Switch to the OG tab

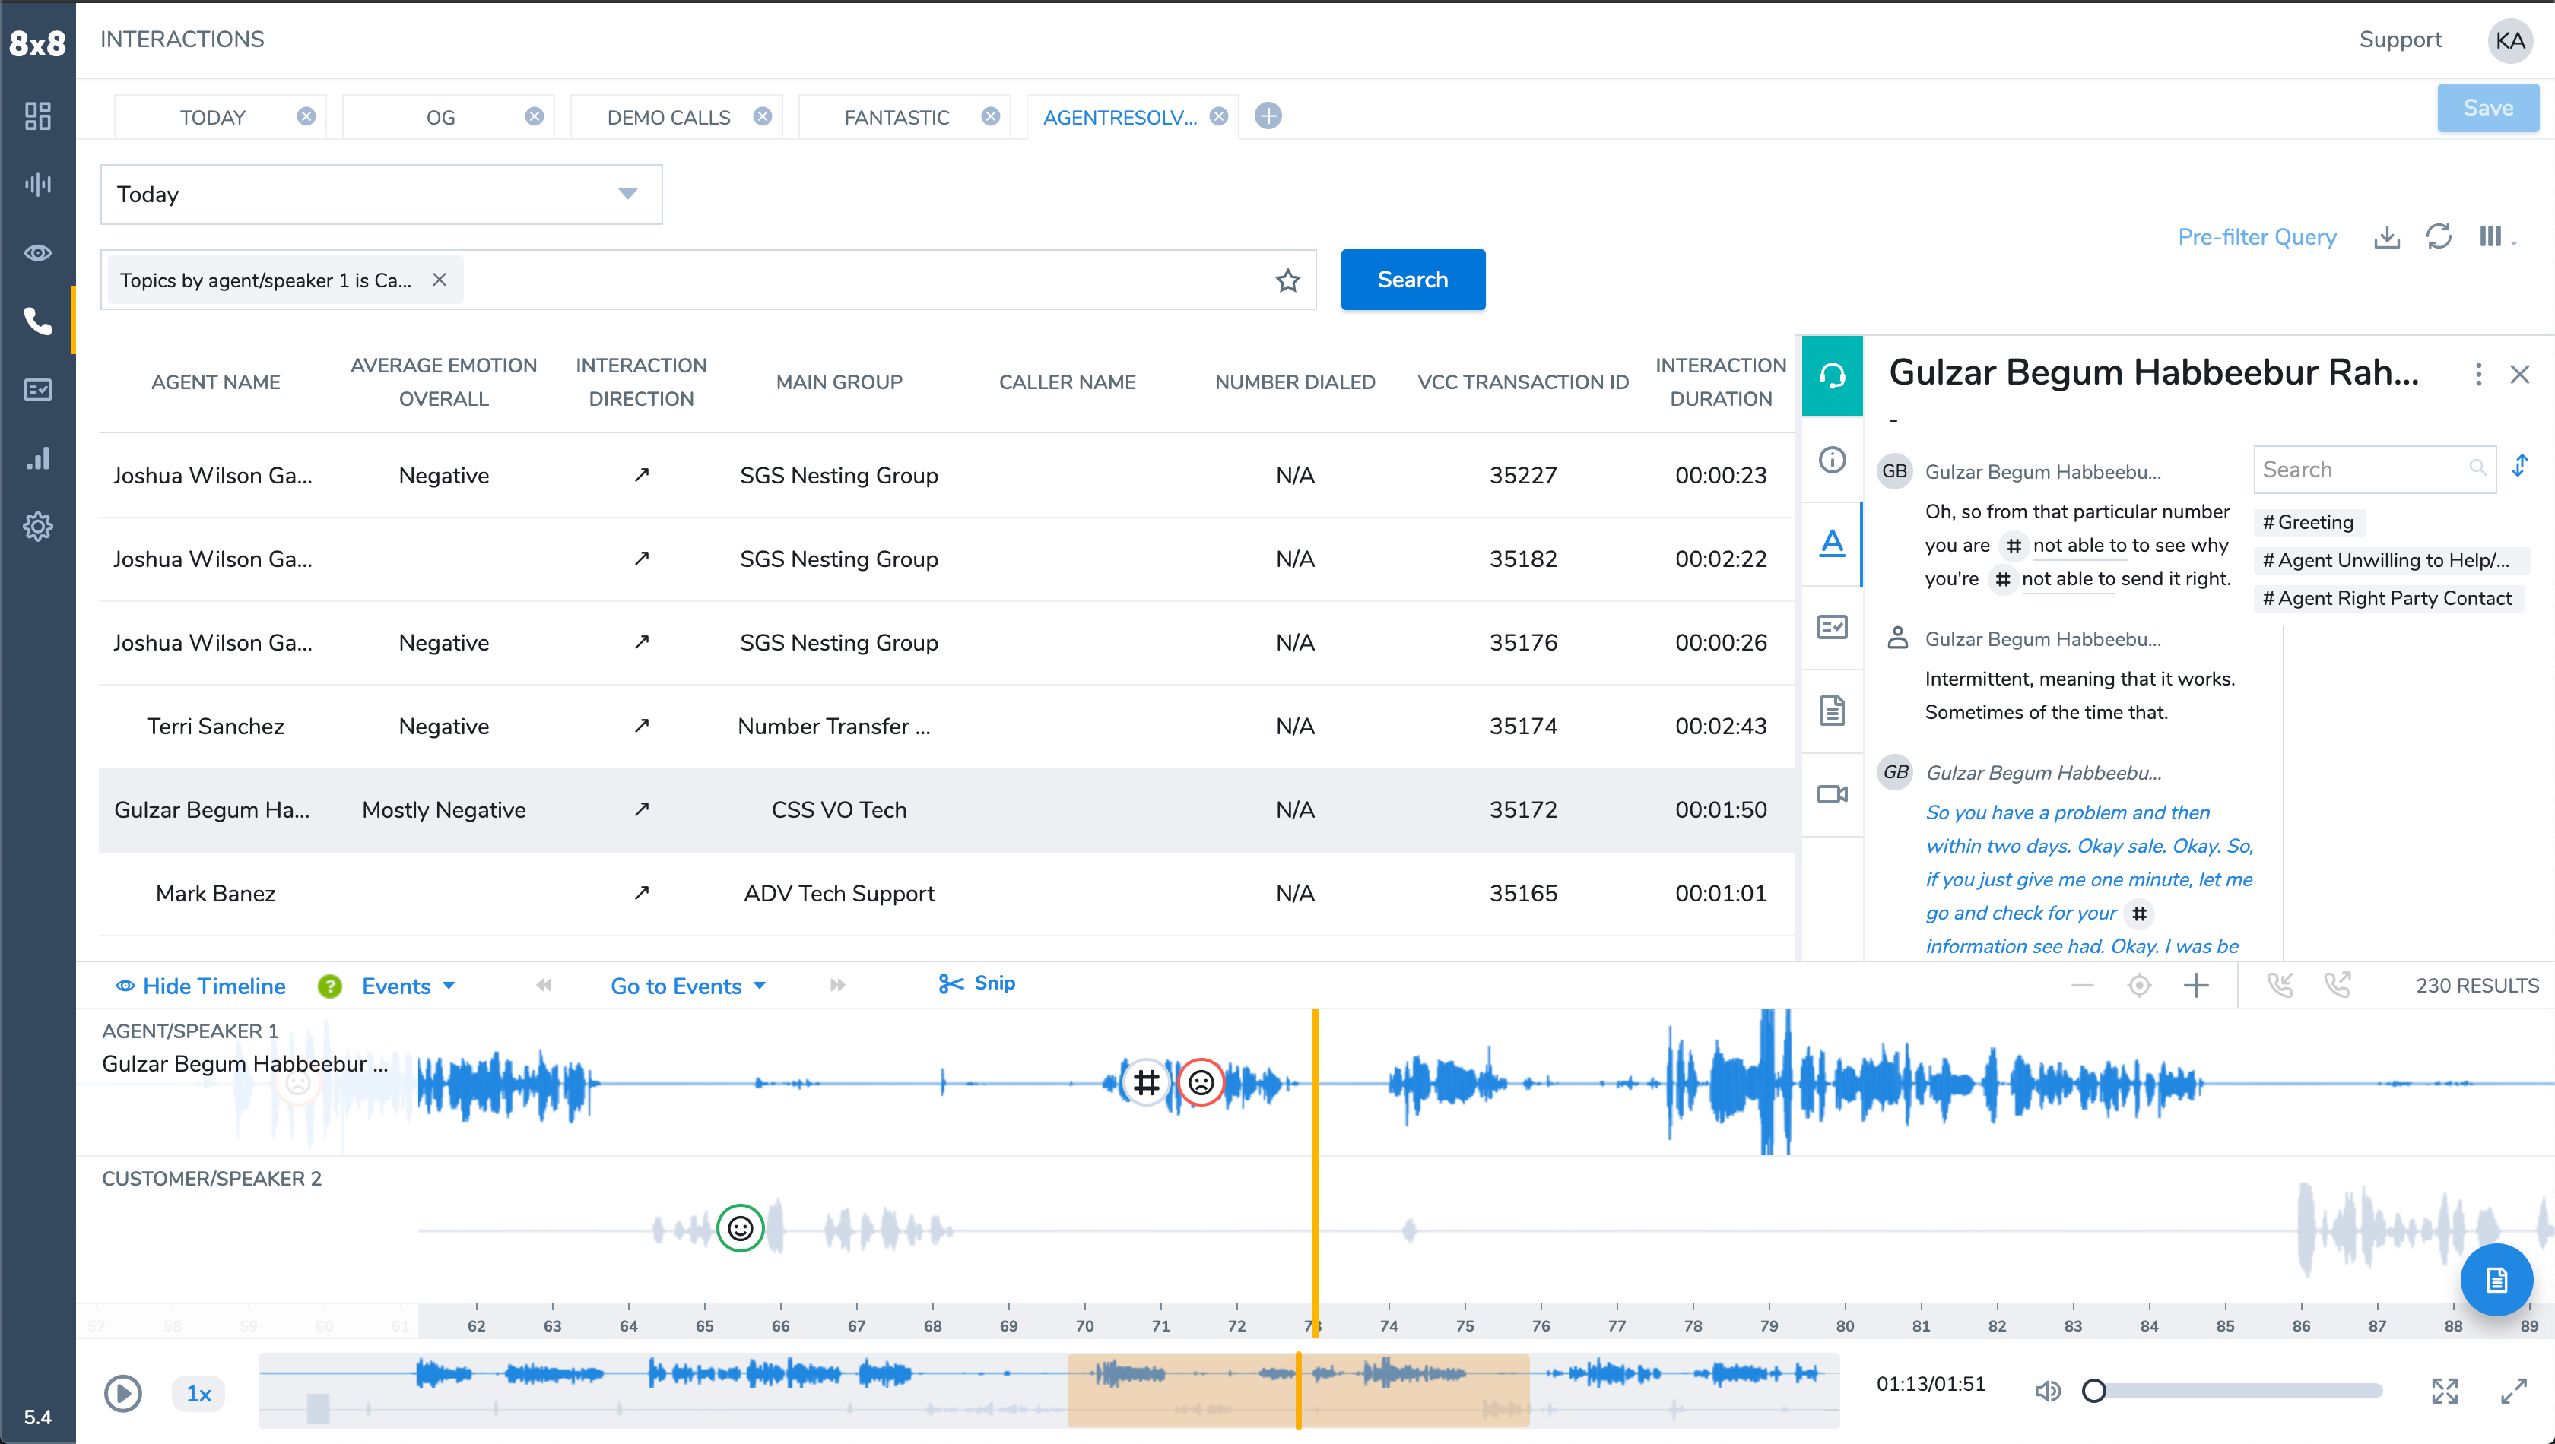pos(440,117)
